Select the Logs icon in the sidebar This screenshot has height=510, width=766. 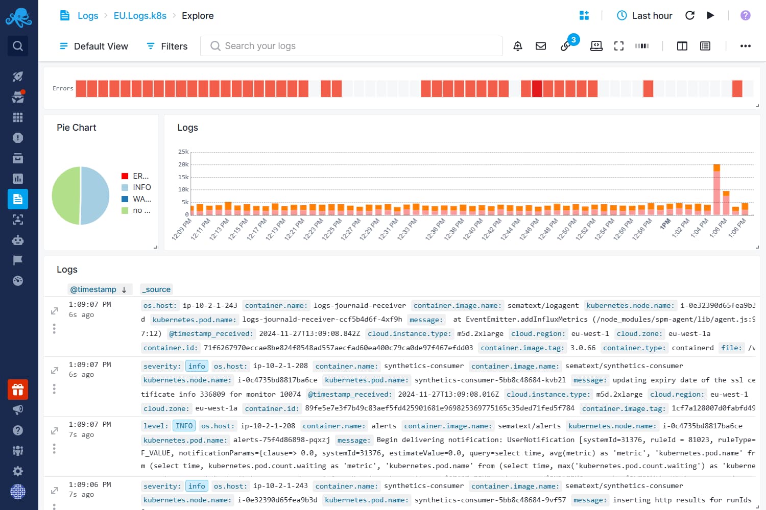pyautogui.click(x=18, y=199)
